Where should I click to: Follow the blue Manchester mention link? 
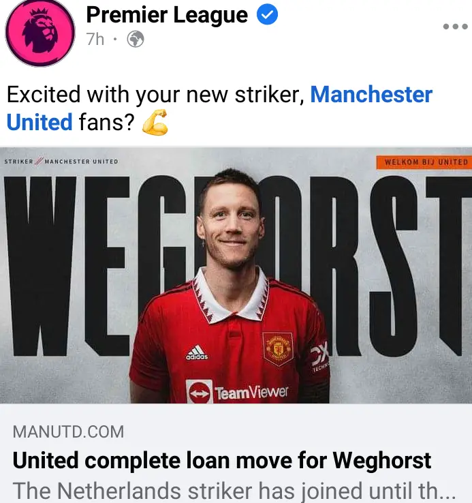click(x=371, y=94)
